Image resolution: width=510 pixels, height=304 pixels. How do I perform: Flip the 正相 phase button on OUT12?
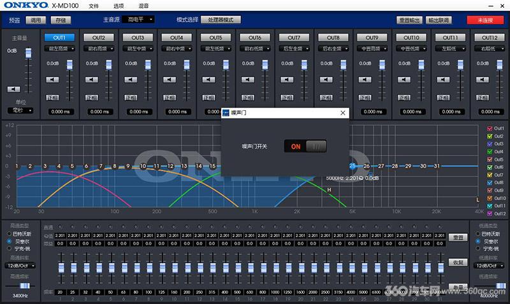pos(483,98)
